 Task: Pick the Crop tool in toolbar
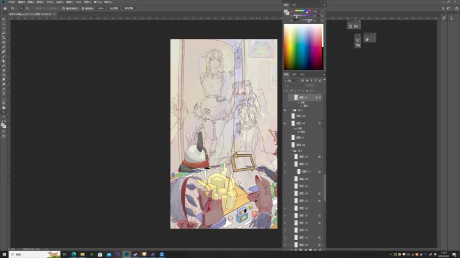pyautogui.click(x=3, y=38)
